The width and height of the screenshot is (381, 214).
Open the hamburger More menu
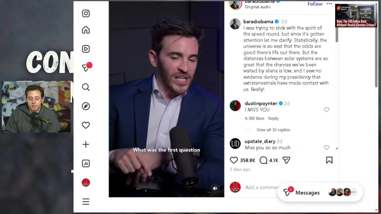[x=86, y=202]
